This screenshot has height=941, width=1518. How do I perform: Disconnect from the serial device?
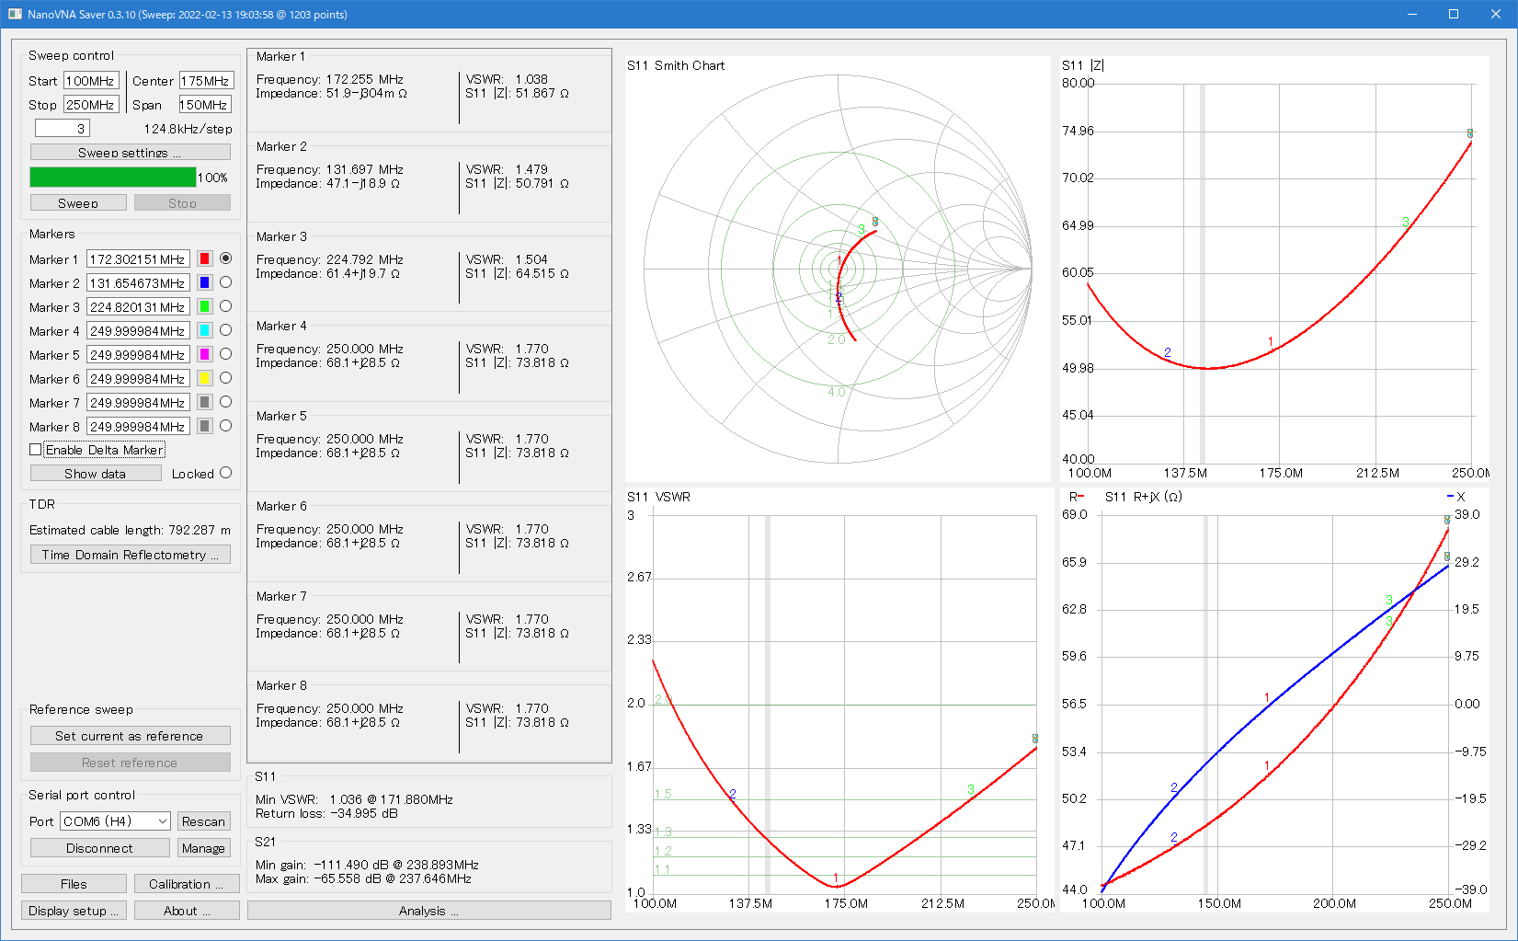[100, 848]
